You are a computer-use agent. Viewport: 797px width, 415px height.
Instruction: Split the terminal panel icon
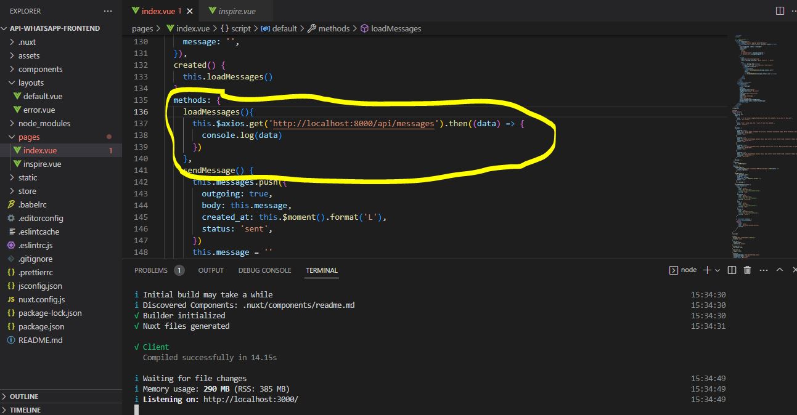pyautogui.click(x=732, y=270)
